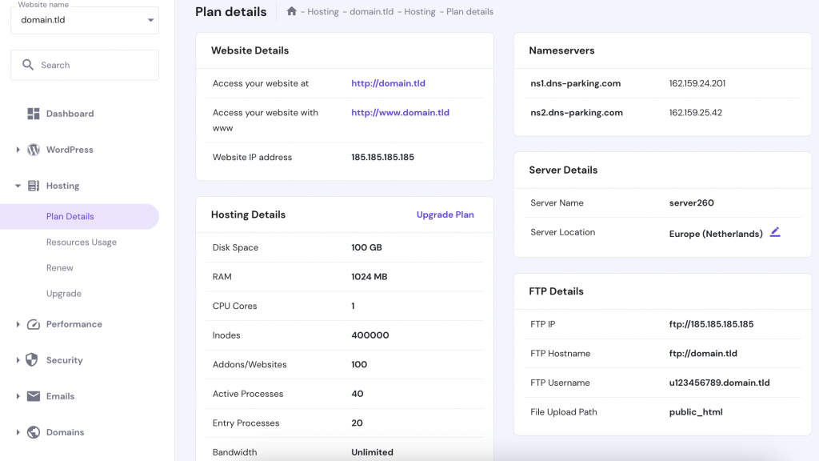This screenshot has height=461, width=819.
Task: Select Plan Details in sidebar
Action: pyautogui.click(x=70, y=217)
